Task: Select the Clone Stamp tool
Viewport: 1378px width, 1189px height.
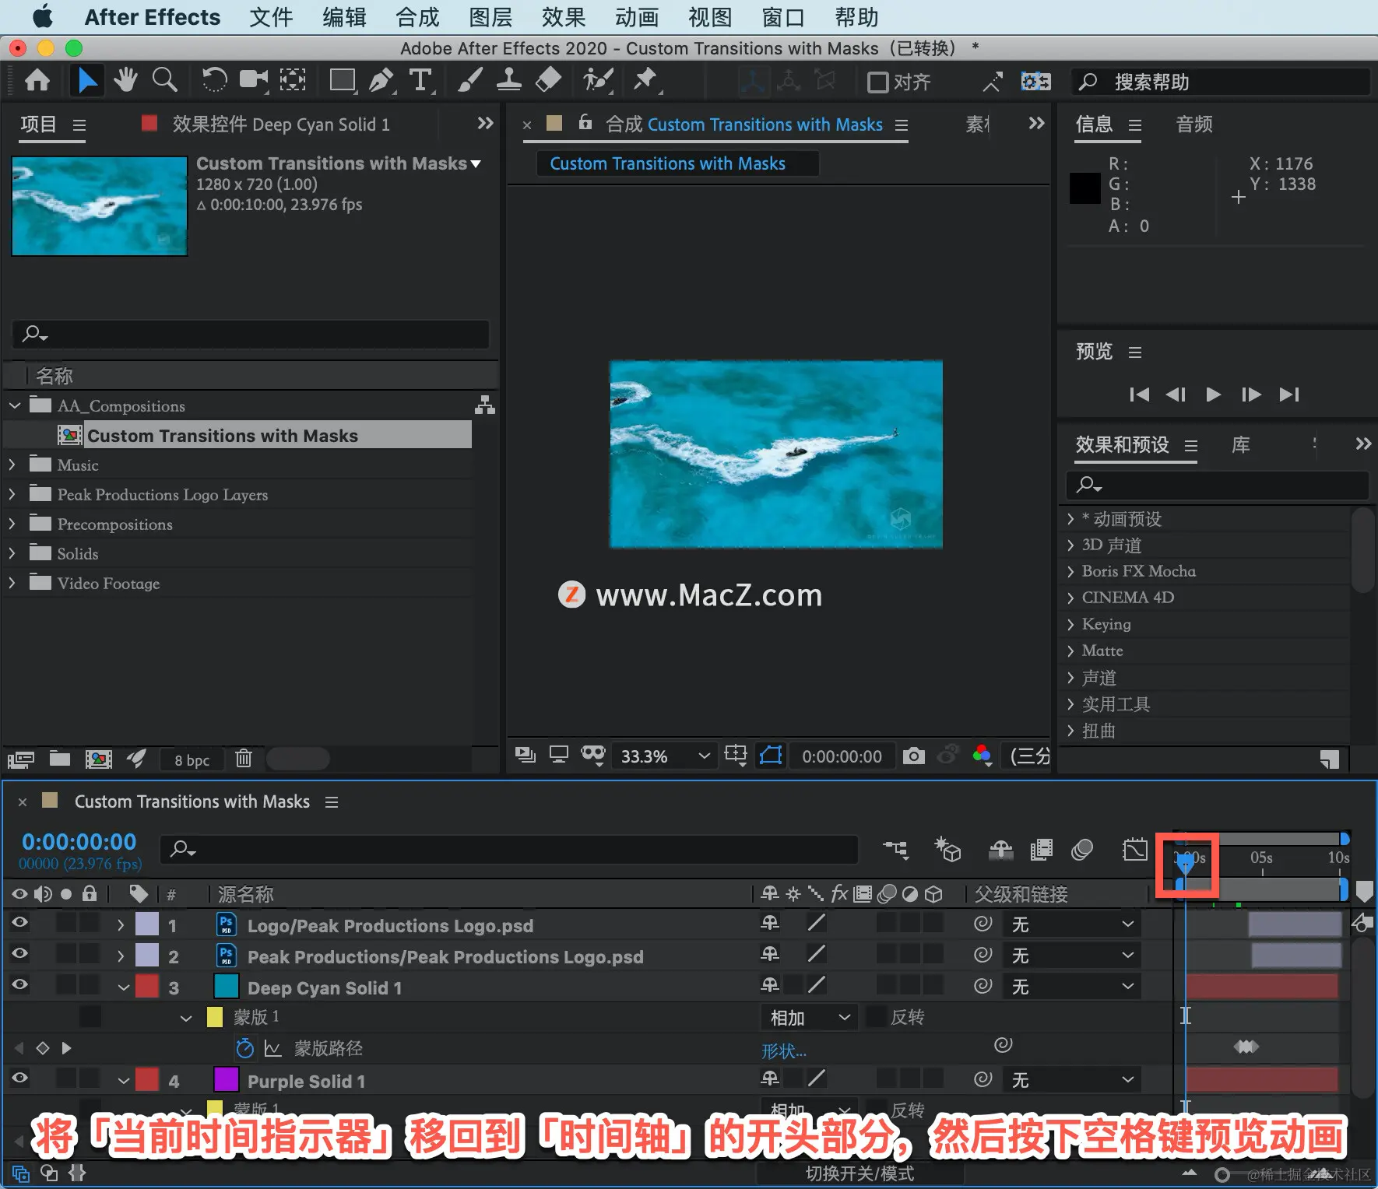Action: (509, 80)
